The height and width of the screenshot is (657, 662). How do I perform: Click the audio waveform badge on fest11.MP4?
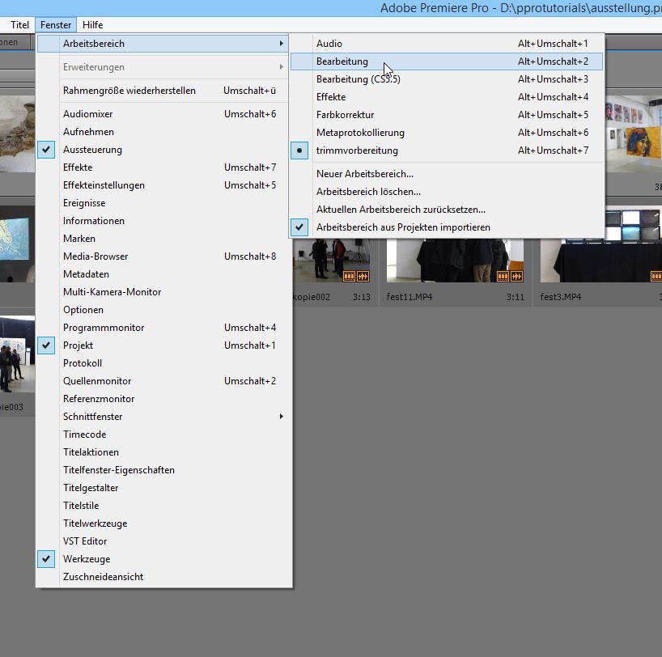pyautogui.click(x=517, y=277)
